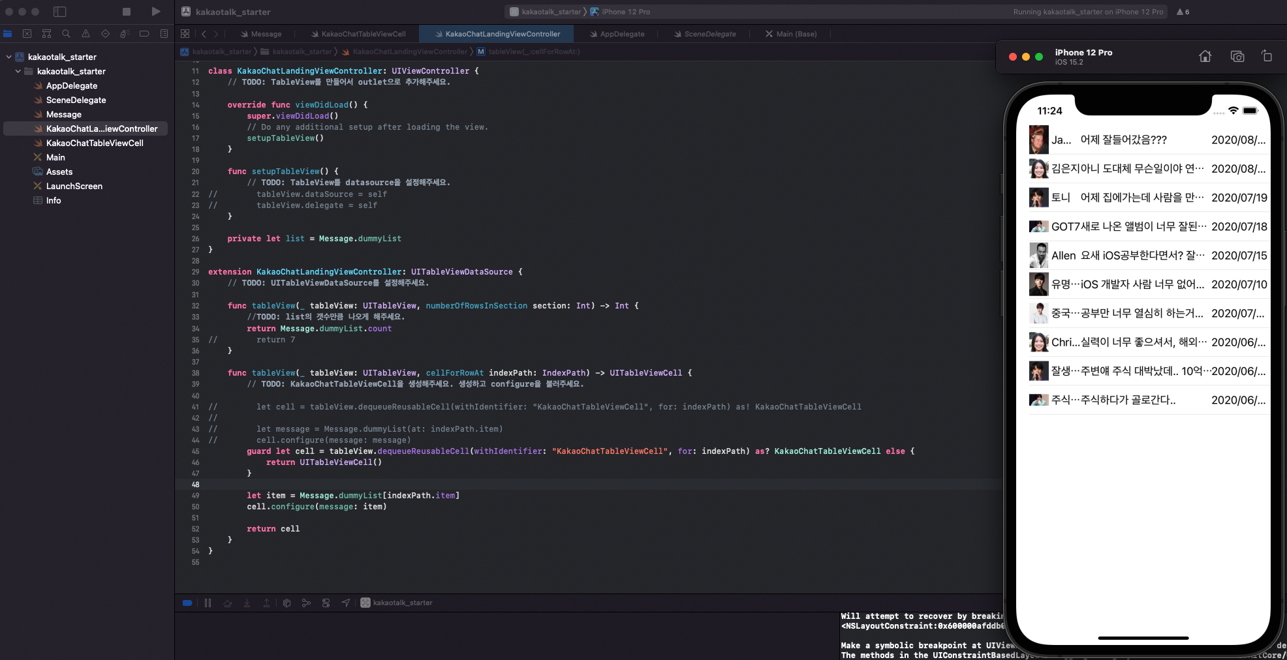1287x660 pixels.
Task: Open the KakaoChatLandingViewController breadcrumb
Action: point(405,52)
